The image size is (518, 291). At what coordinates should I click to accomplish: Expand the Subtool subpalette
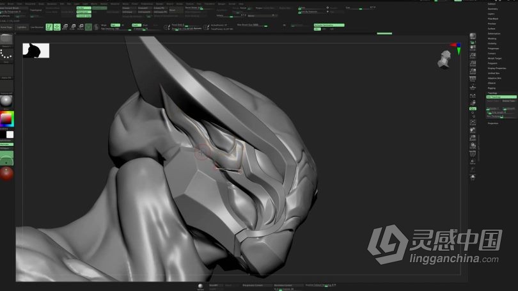point(492,4)
